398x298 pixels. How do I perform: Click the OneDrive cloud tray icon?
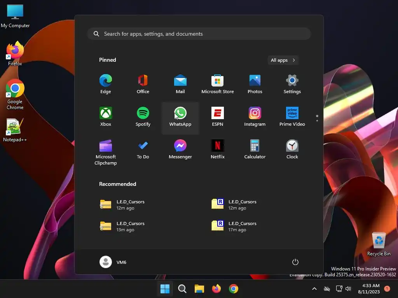[327, 289]
